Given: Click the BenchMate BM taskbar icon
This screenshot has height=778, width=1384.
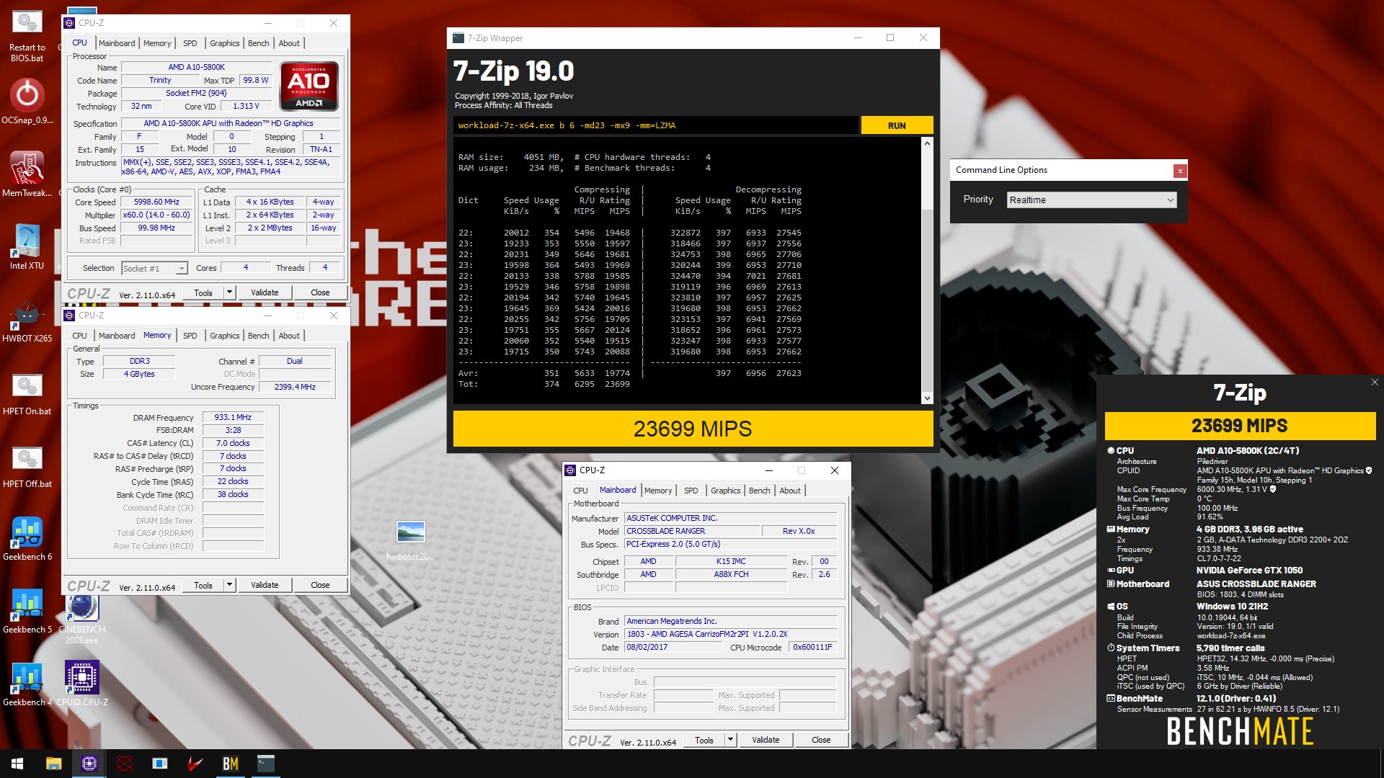Looking at the screenshot, I should coord(231,764).
